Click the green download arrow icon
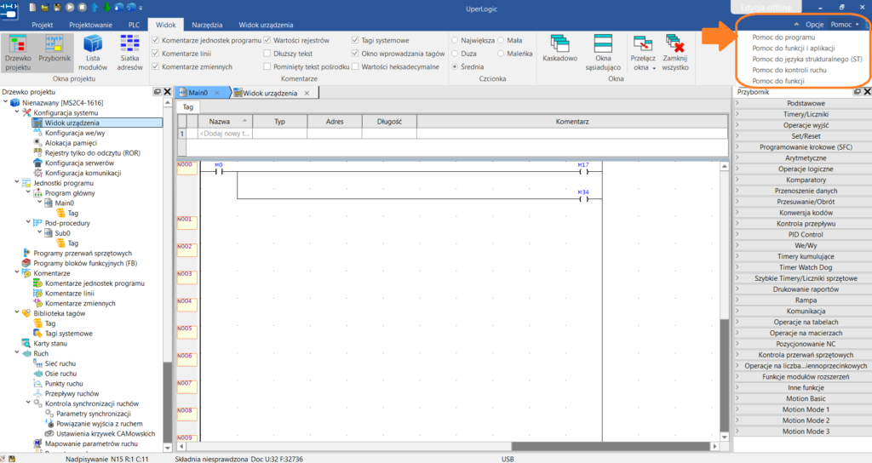The width and height of the screenshot is (872, 463). (x=106, y=7)
